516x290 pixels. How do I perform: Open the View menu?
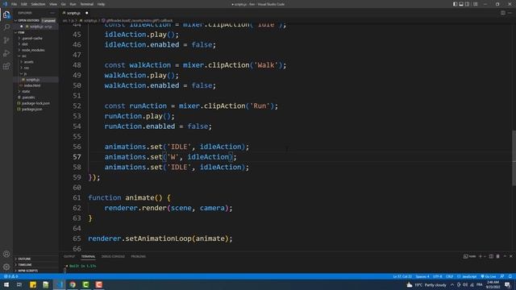click(53, 4)
